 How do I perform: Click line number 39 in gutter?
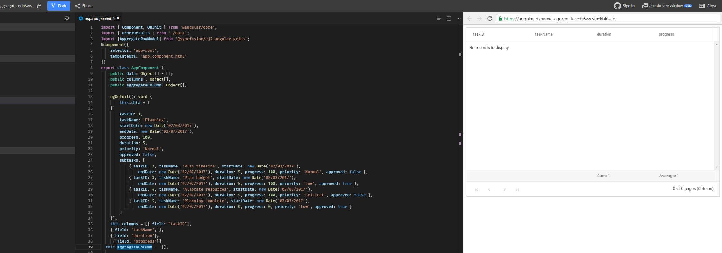90,247
